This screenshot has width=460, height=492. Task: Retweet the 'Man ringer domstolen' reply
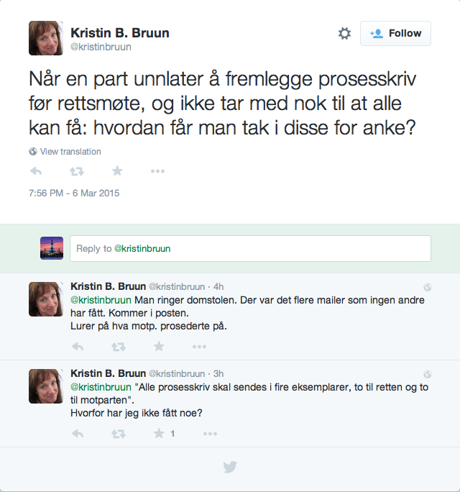(x=119, y=347)
